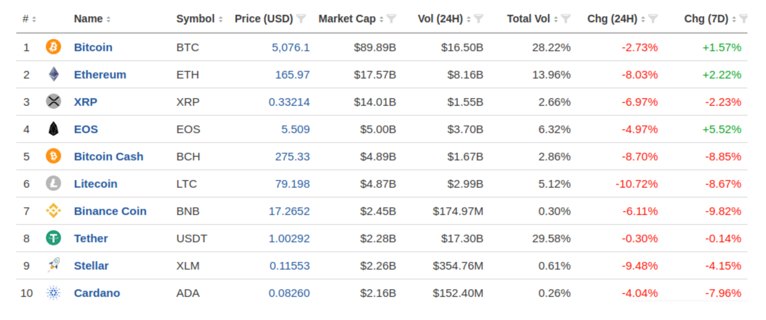Click Binance Coin volume $174.97M

(x=458, y=211)
